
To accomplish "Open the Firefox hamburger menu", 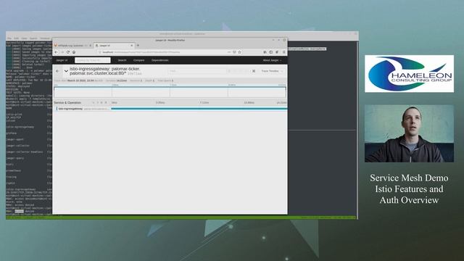I will 283,52.
